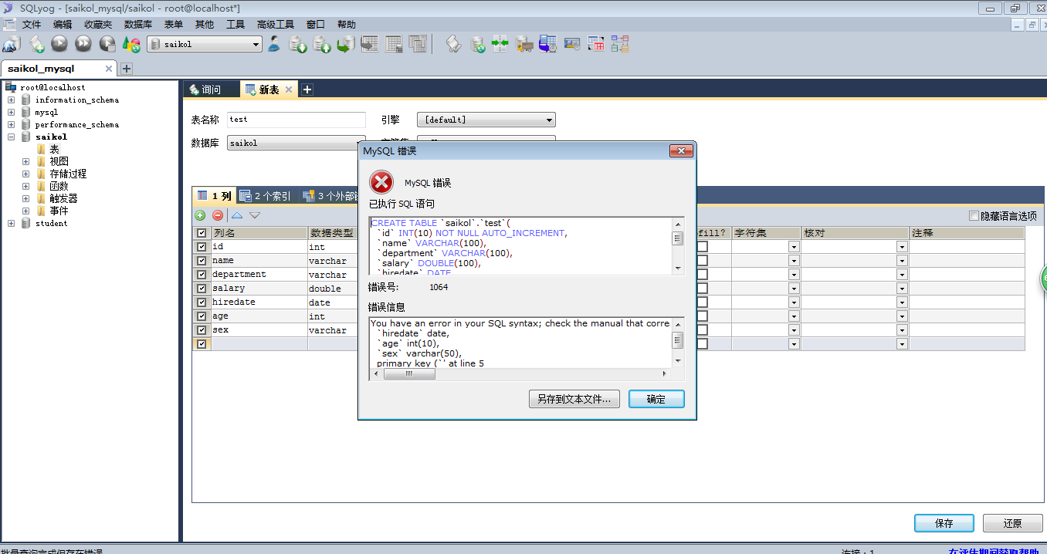The image size is (1047, 554).
Task: Open the schema designer toolbar icon
Action: (x=619, y=44)
